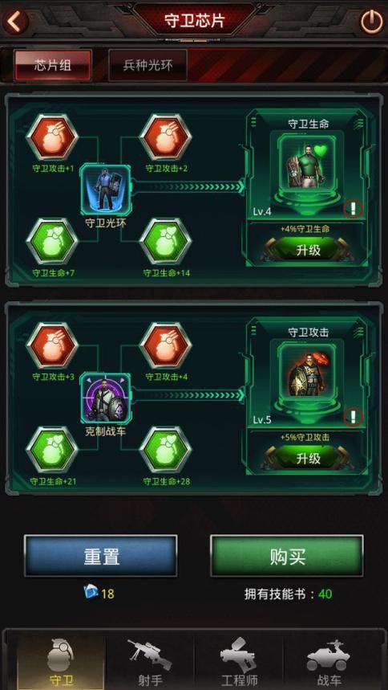Switch to the 兵种光环 tab
The image size is (388, 690).
point(148,65)
